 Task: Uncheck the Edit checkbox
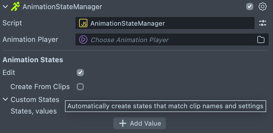(80, 73)
